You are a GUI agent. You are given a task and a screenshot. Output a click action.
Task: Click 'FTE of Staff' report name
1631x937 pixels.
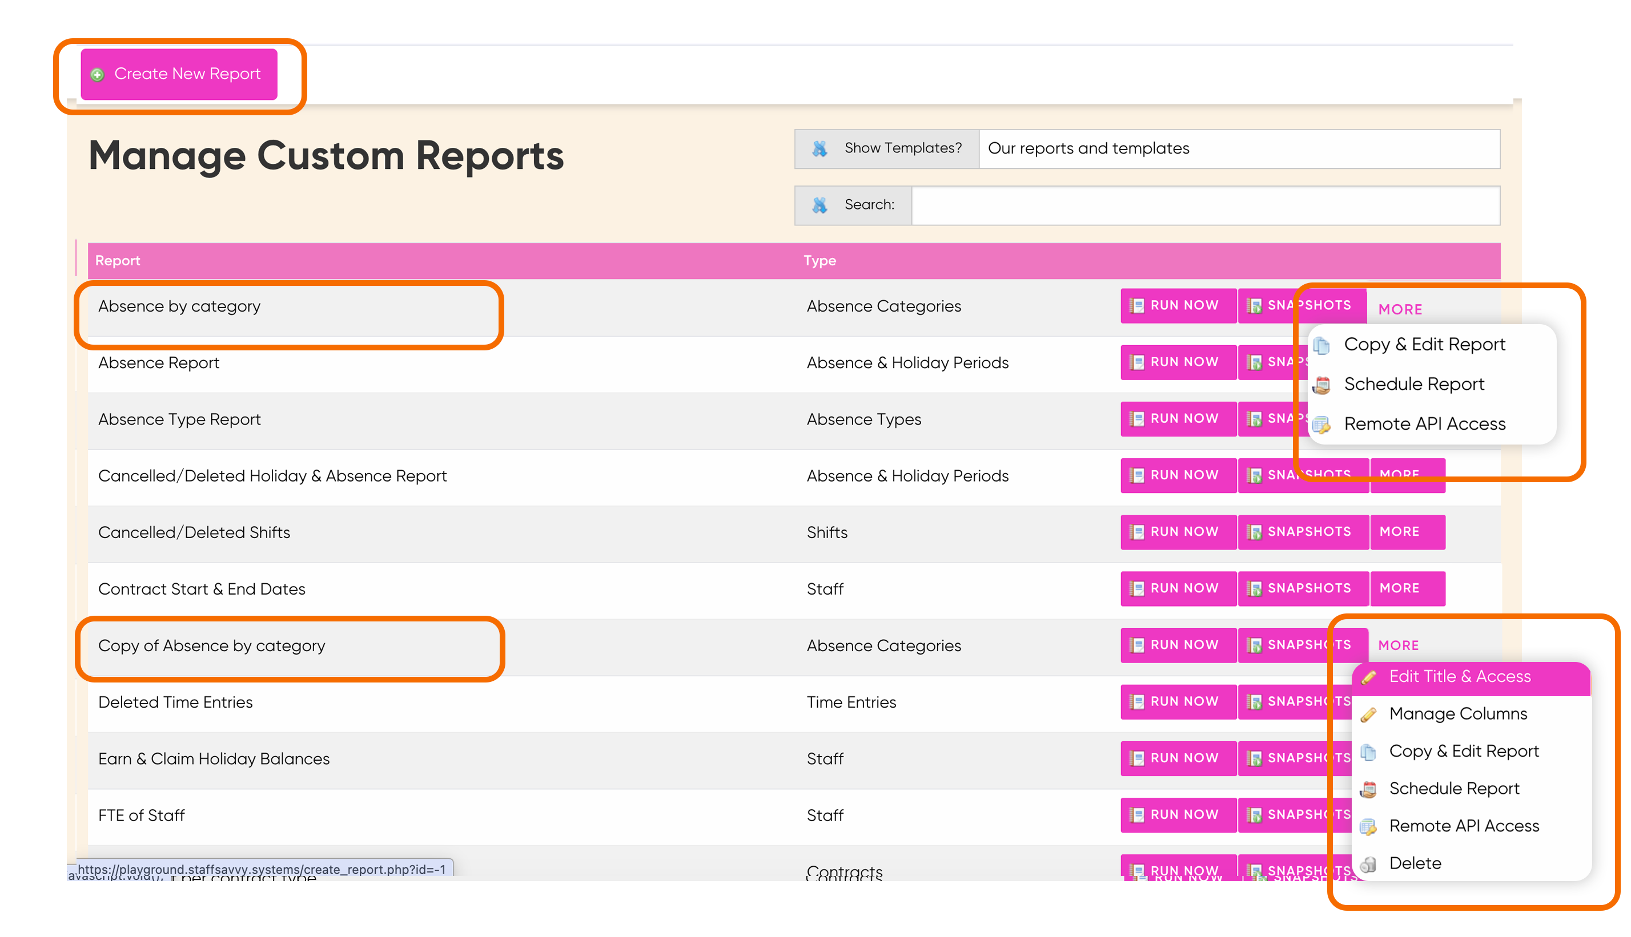click(x=141, y=815)
